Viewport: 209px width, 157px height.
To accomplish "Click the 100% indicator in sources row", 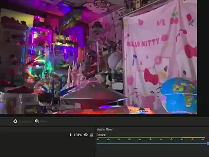I will pyautogui.click(x=78, y=135).
